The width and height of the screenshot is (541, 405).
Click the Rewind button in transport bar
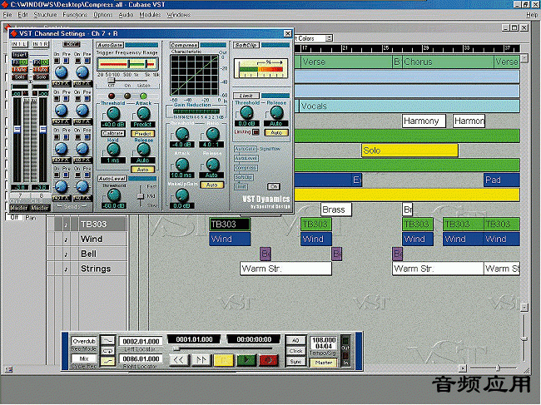click(x=178, y=361)
